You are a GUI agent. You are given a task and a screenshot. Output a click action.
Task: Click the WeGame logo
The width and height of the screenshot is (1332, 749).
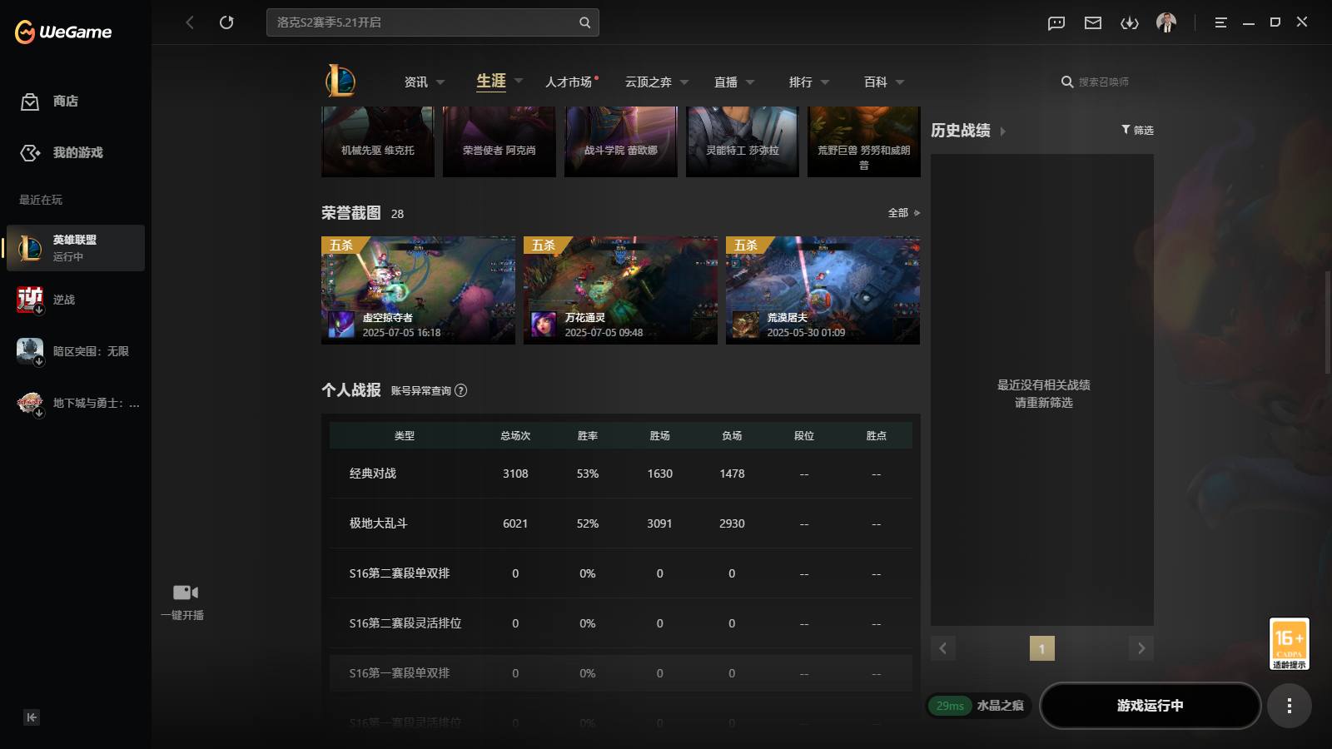coord(63,32)
